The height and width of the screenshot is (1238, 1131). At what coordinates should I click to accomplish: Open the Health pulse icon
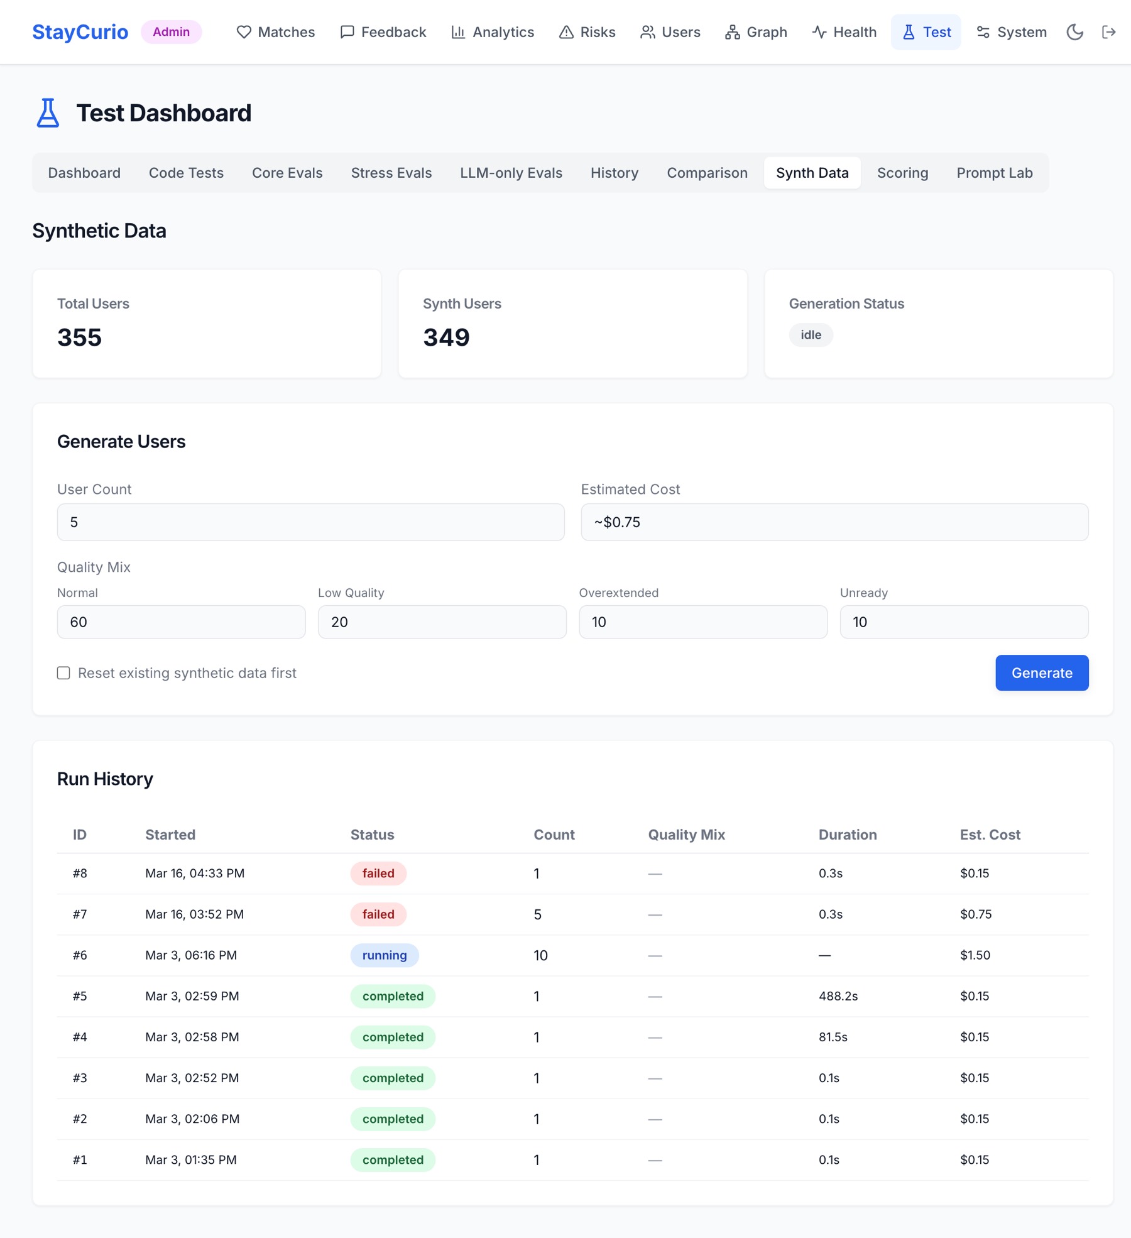819,32
